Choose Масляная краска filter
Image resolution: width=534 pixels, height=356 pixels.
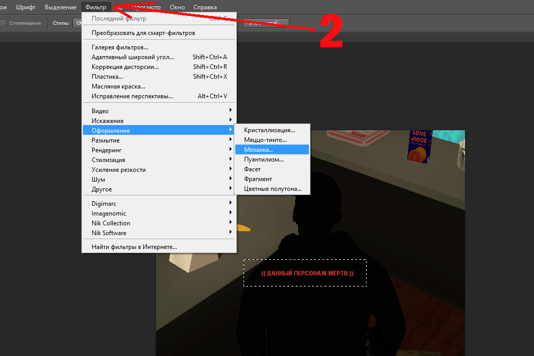tap(159, 86)
